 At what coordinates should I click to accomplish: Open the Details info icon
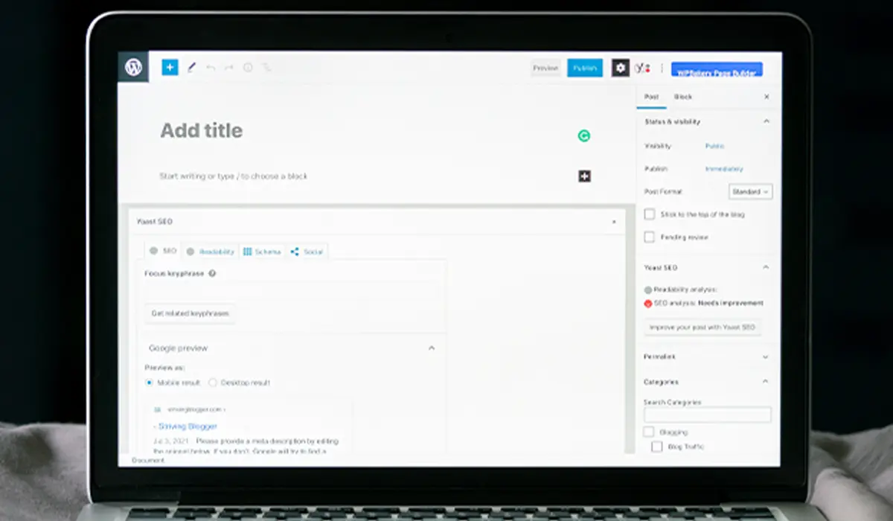coord(248,68)
